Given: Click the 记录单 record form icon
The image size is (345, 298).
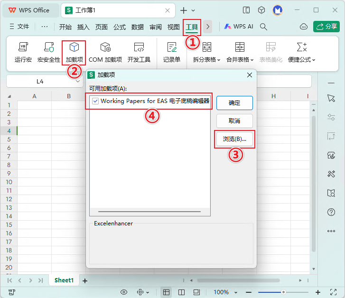Looking at the screenshot, I should [171, 52].
